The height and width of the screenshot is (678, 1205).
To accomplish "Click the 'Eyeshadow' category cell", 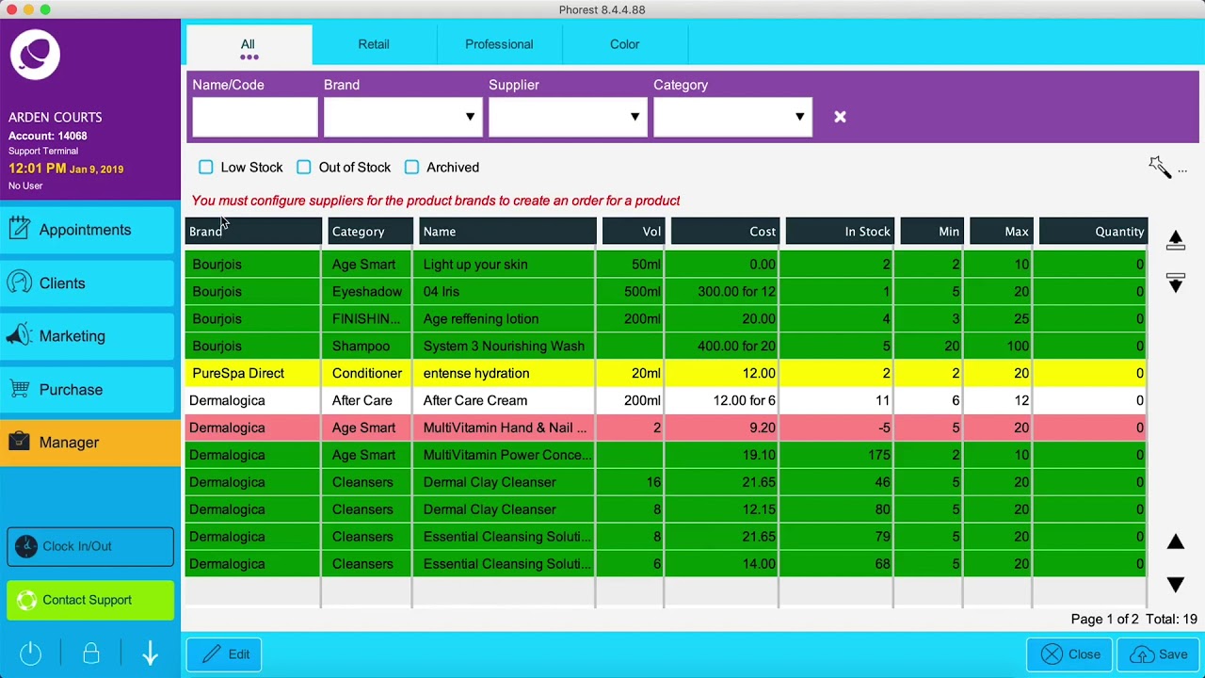I will coord(367,292).
